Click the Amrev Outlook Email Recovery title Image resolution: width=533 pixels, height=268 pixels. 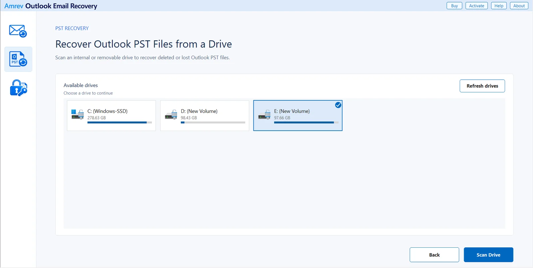click(51, 6)
